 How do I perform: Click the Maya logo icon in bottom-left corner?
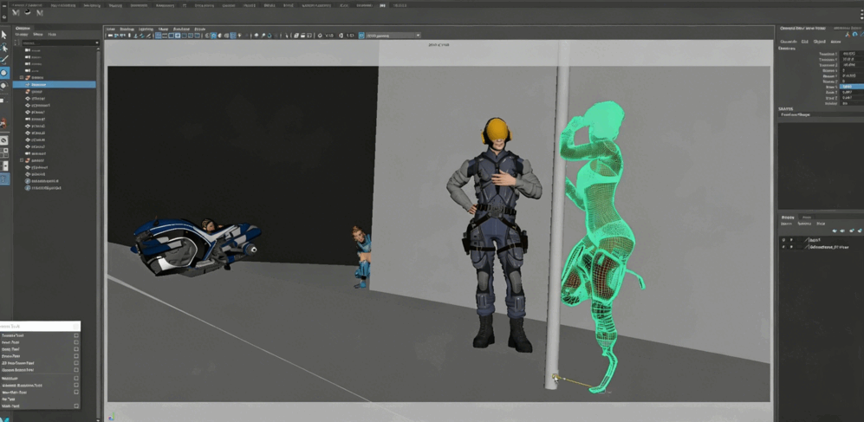pos(4,417)
